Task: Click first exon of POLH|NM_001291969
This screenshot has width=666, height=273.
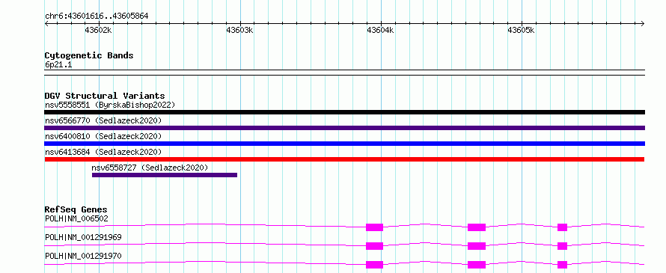Action: (x=375, y=246)
